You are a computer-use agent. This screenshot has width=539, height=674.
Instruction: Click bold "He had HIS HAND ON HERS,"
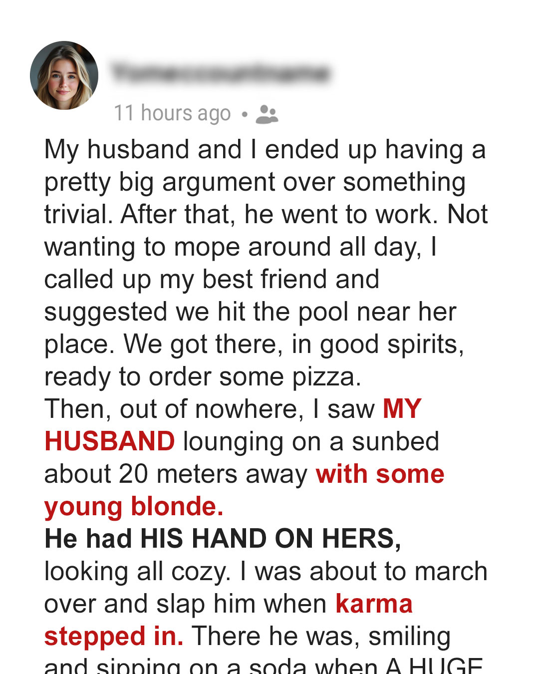tap(223, 539)
